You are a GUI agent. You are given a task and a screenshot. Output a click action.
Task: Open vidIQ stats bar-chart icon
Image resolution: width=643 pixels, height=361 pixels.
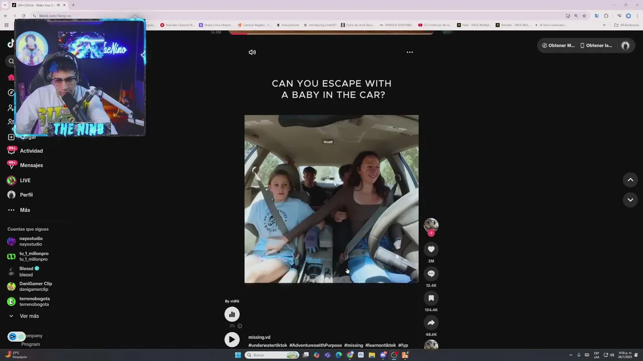tap(232, 314)
